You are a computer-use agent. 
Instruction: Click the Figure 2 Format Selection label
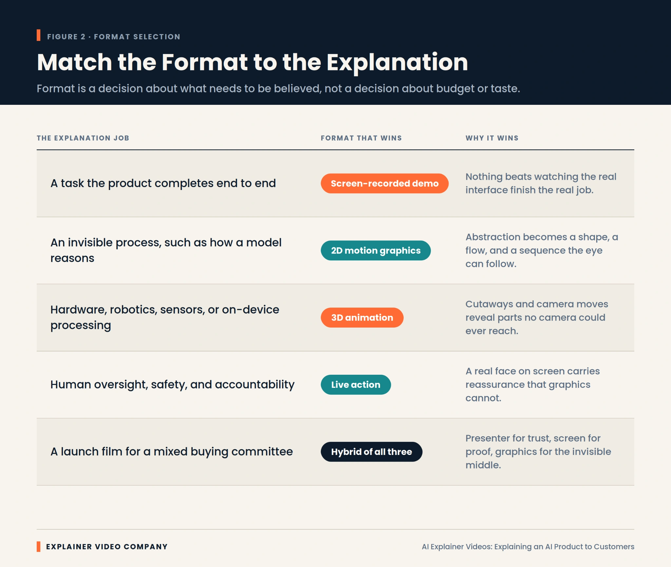(x=114, y=37)
